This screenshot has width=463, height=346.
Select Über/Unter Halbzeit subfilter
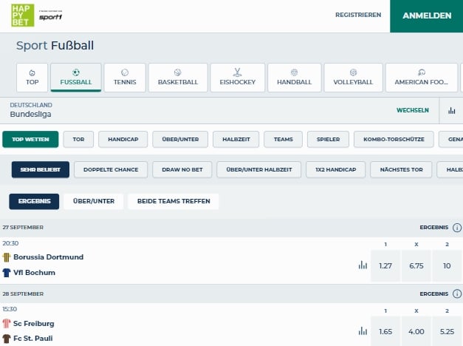point(259,170)
